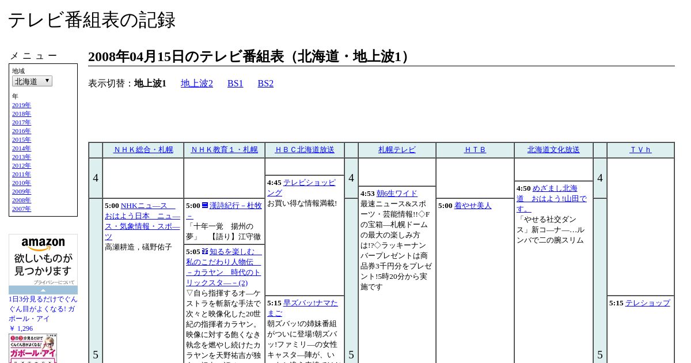Screen dimensions: 691x363
Task: Open the 2012年 archive link
Action: pos(21,165)
